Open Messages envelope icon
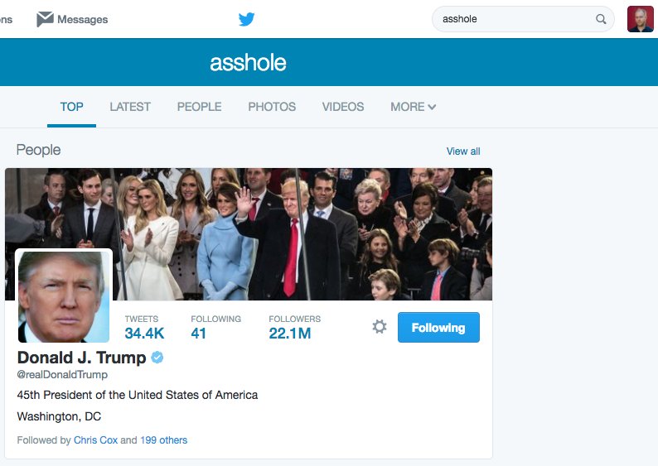The image size is (658, 466). pos(45,19)
